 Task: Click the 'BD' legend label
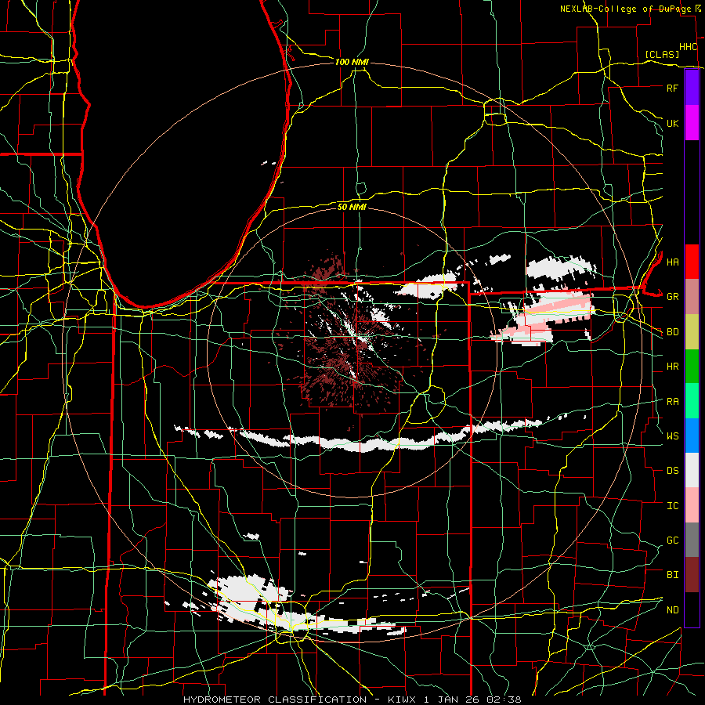pyautogui.click(x=672, y=332)
